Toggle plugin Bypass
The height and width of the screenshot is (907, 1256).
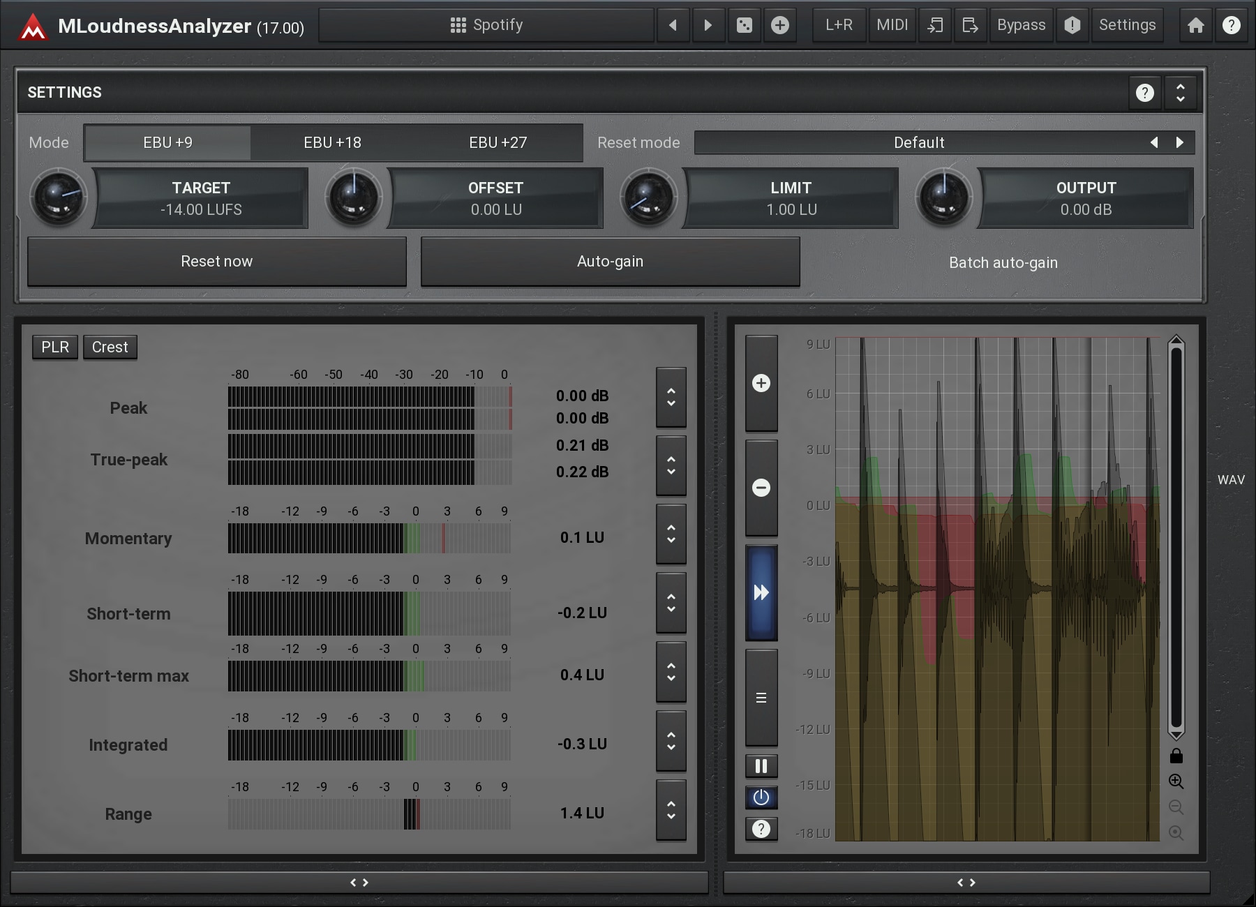pos(1021,26)
